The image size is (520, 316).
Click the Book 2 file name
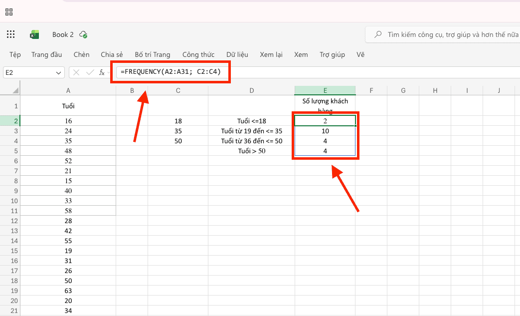(63, 34)
